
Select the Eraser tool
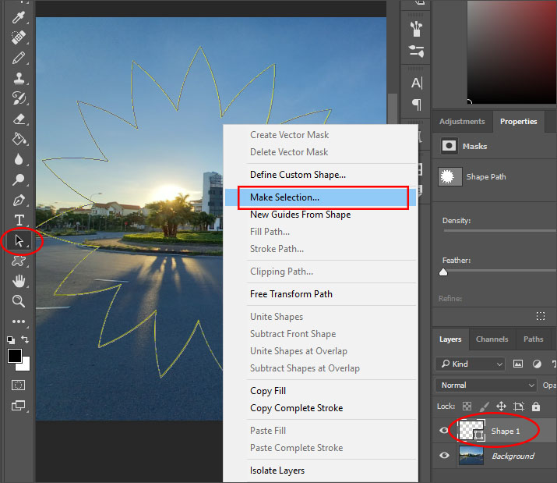[x=19, y=119]
